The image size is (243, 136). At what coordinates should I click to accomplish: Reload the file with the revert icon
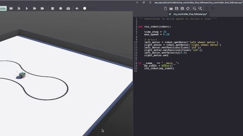click(188, 8)
